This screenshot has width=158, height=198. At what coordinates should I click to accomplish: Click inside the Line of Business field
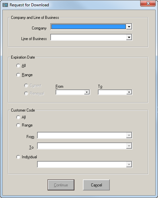click(x=89, y=37)
